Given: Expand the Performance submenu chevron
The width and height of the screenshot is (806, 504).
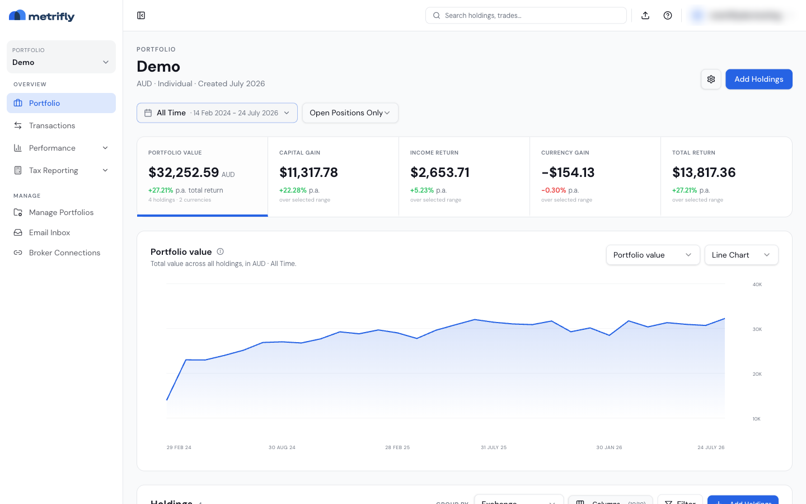Looking at the screenshot, I should click(105, 148).
